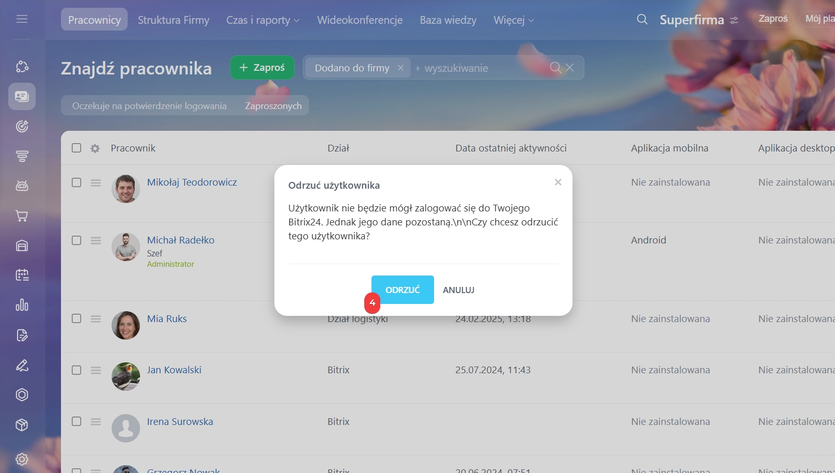Click Irena Surowska placeholder avatar

pos(126,428)
